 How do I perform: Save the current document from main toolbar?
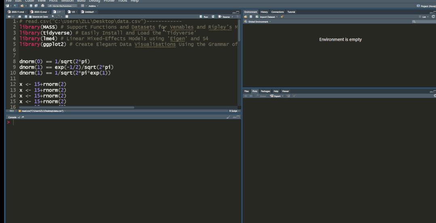click(31, 6)
